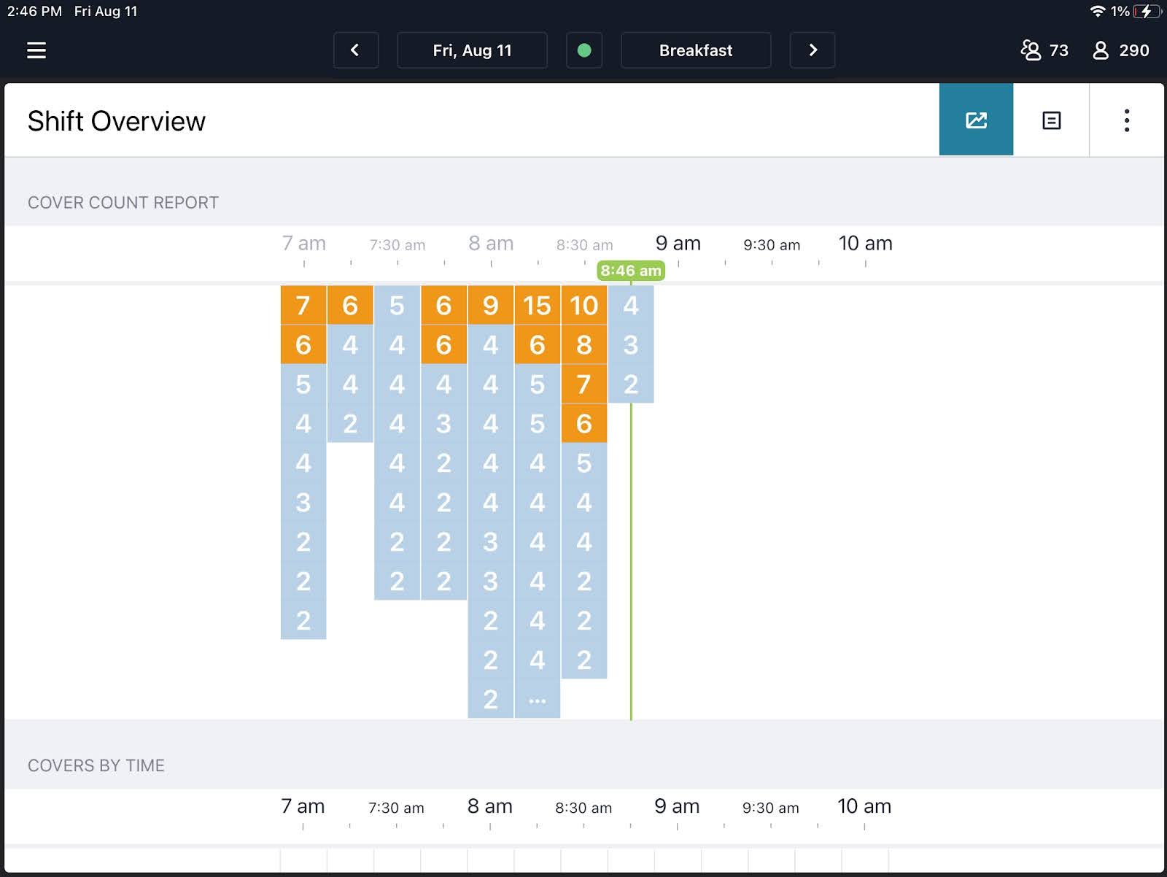Tap the battery status icon
The width and height of the screenshot is (1167, 877).
1147,11
